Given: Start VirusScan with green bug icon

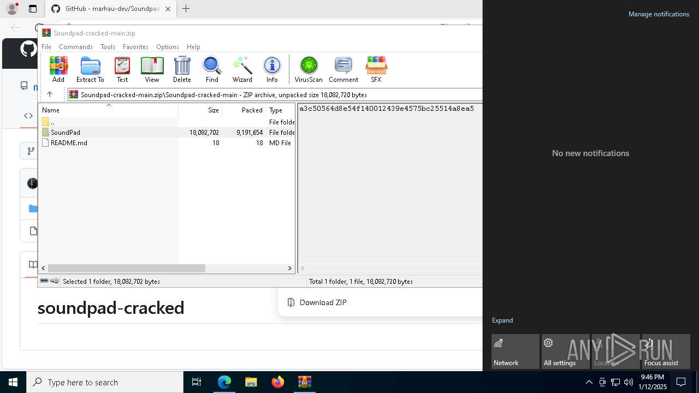Looking at the screenshot, I should (309, 69).
